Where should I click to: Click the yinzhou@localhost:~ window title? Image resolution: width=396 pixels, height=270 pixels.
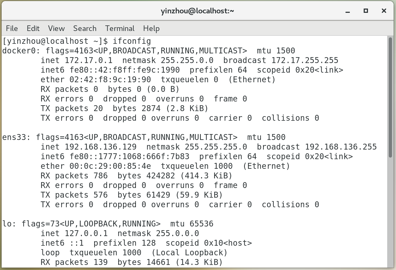point(197,11)
